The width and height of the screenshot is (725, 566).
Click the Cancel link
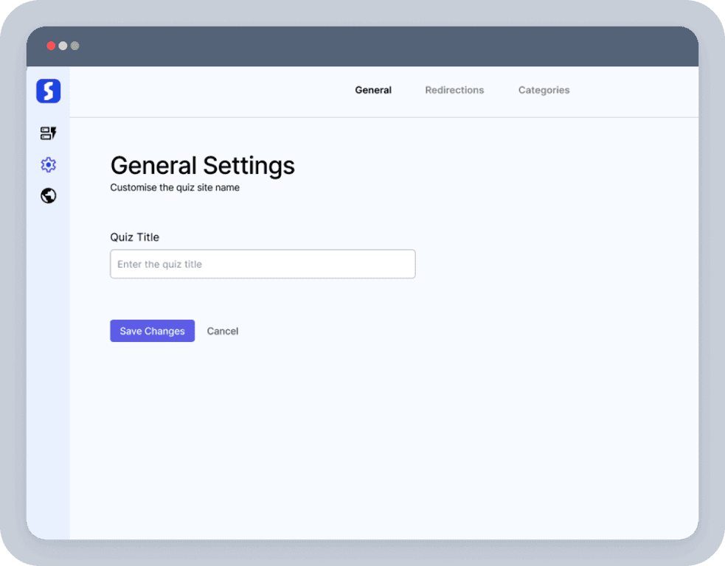(222, 331)
